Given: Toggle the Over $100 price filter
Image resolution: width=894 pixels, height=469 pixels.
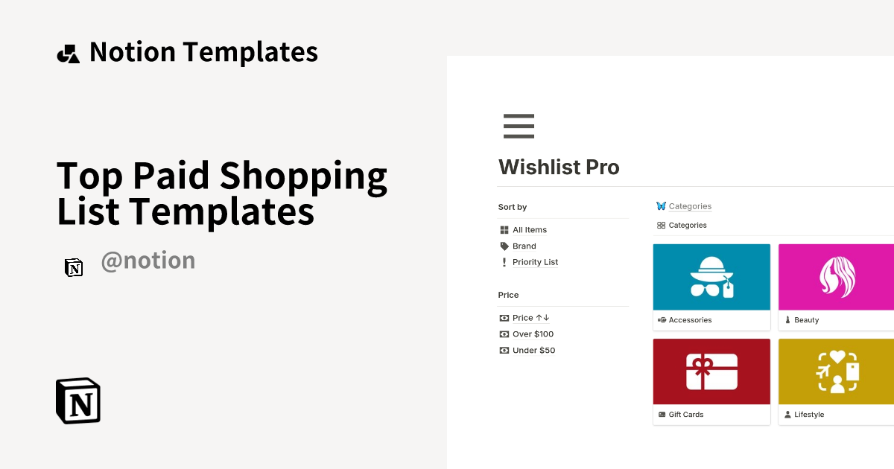Looking at the screenshot, I should (x=504, y=334).
